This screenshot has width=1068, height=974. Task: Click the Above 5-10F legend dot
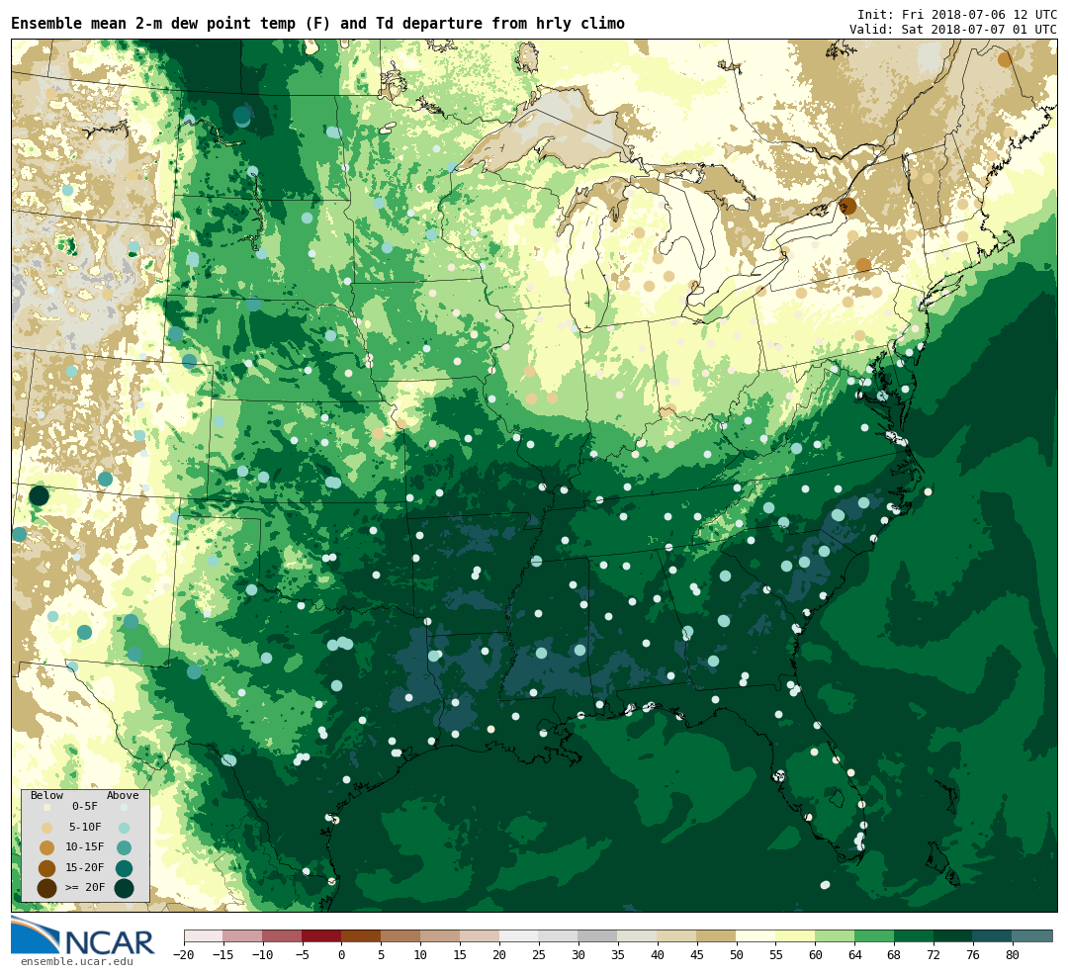coord(124,828)
